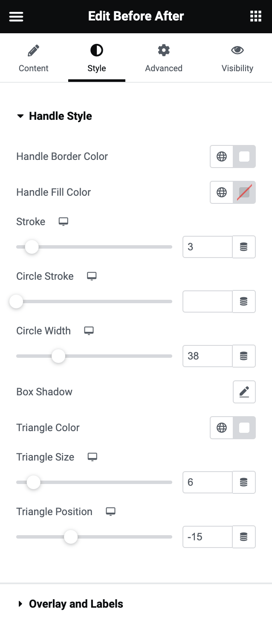Click the Circle Width responsive device icon
Image resolution: width=272 pixels, height=626 pixels.
pyautogui.click(x=89, y=331)
